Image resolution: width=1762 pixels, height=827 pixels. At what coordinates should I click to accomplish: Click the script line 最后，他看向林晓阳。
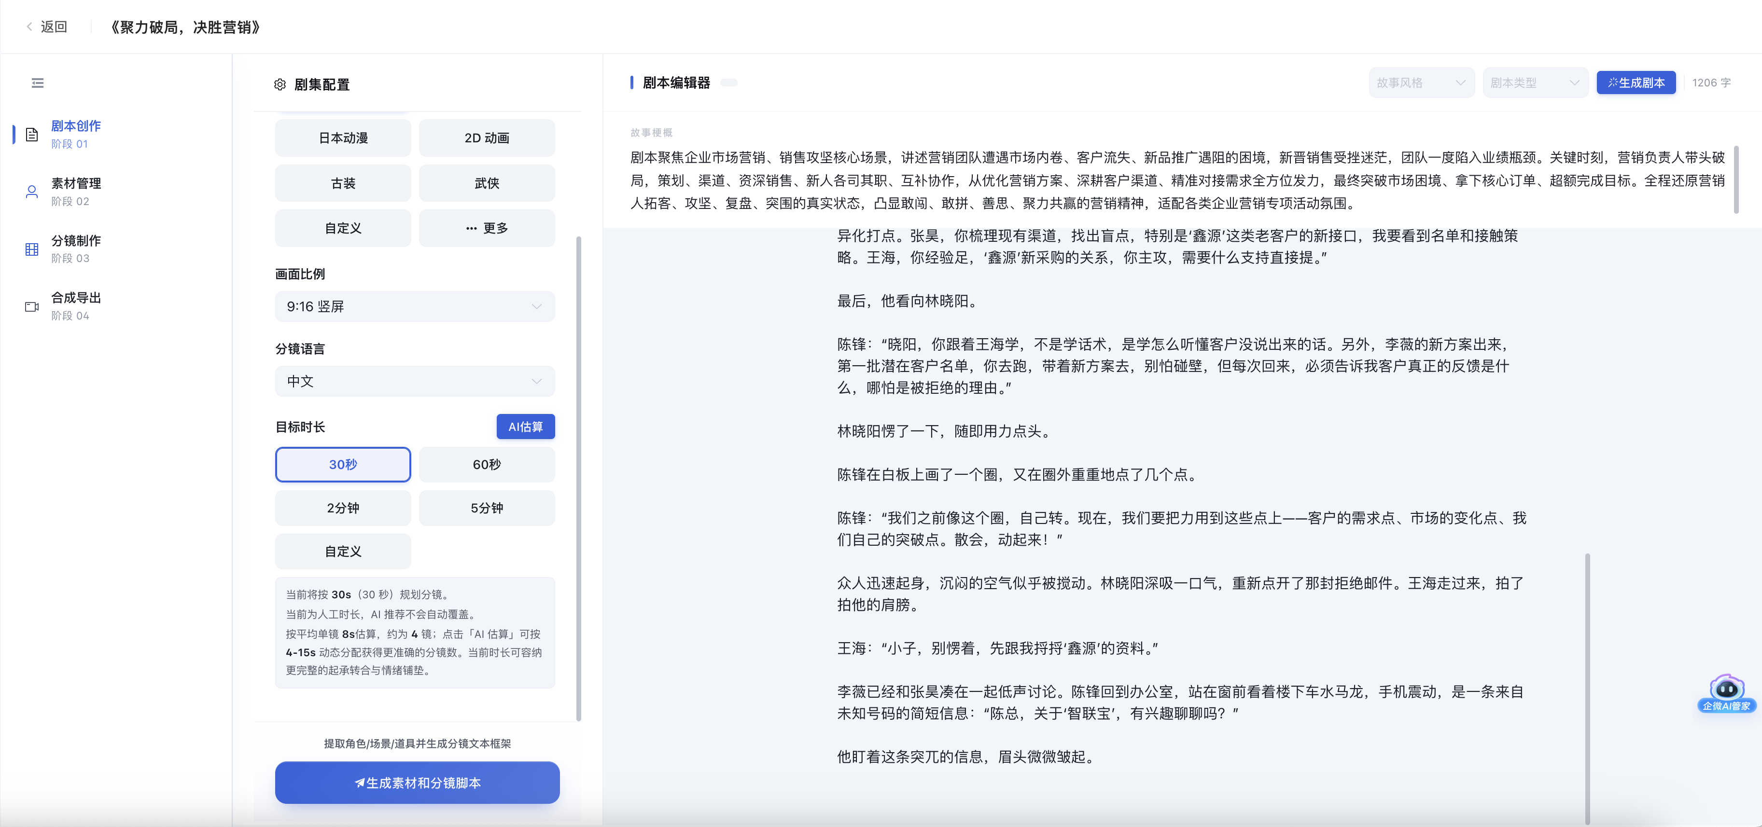(909, 301)
